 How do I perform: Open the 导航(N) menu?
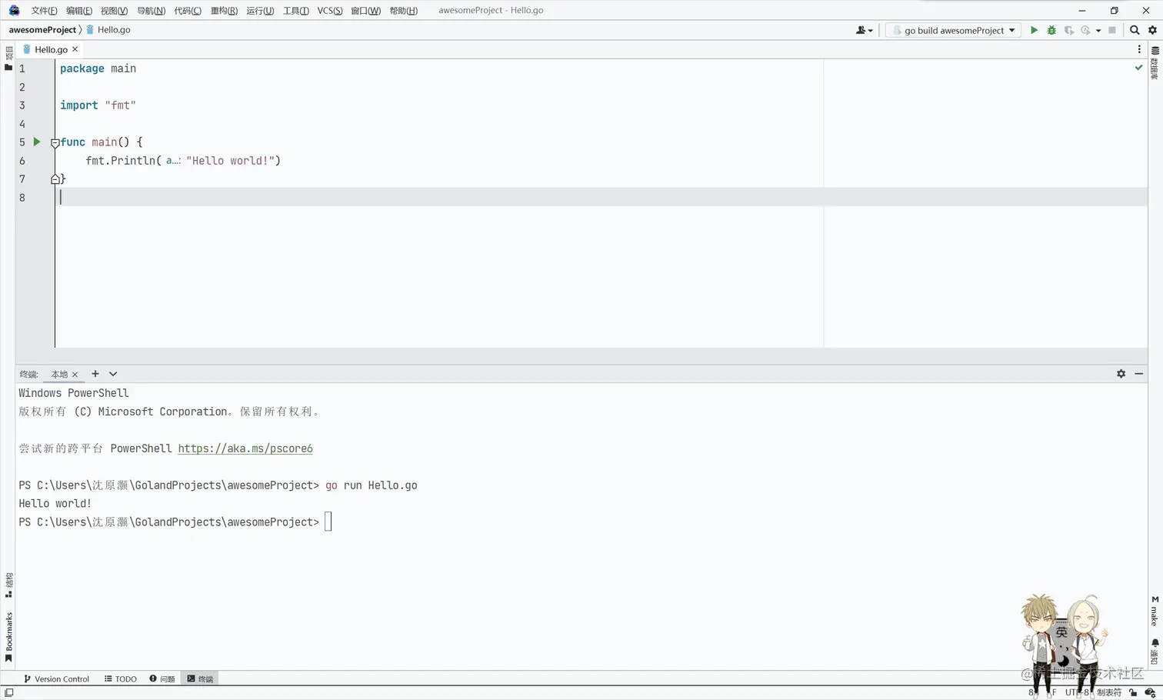pos(151,11)
